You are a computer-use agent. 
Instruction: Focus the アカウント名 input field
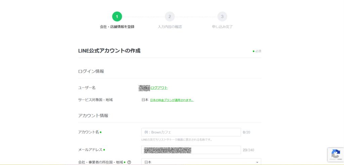click(x=191, y=132)
